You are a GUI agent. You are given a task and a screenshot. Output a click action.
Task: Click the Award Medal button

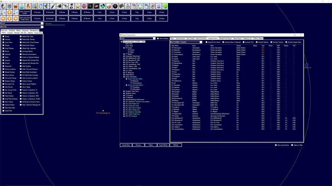pos(163,145)
